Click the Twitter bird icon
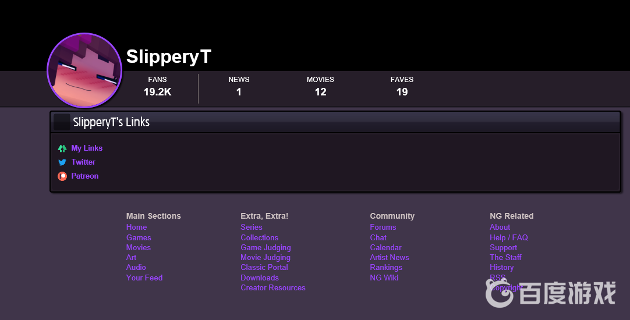Image resolution: width=630 pixels, height=320 pixels. tap(62, 162)
